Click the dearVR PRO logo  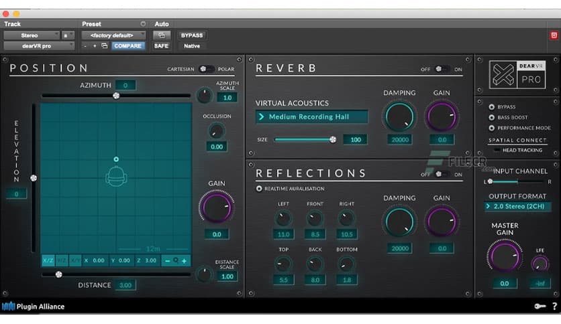pos(517,74)
